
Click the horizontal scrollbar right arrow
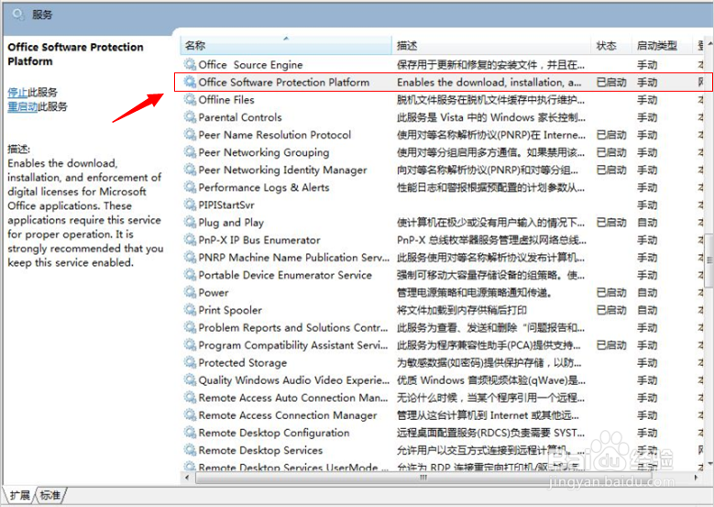(697, 478)
